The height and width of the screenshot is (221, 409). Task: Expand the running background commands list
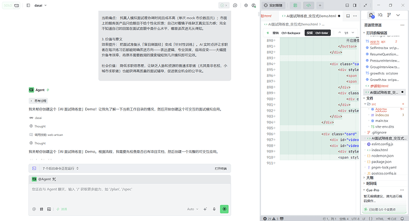pos(60,168)
